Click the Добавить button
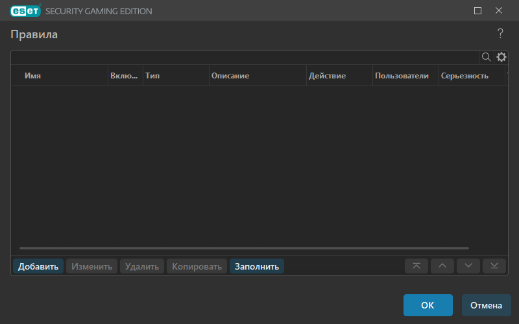Image resolution: width=519 pixels, height=324 pixels. (38, 266)
